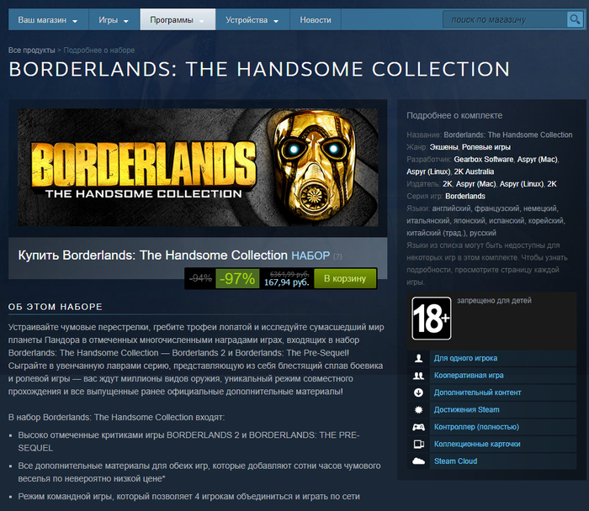Image resolution: width=589 pixels, height=511 pixels.
Task: Click the bundle help question mark
Action: 337,256
